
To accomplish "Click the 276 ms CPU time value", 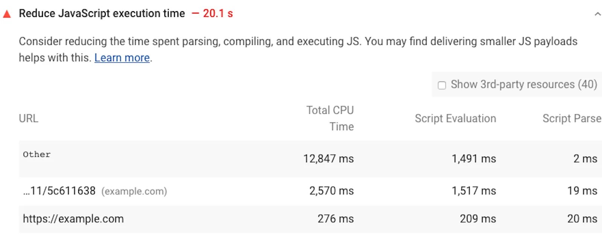I will click(x=335, y=219).
